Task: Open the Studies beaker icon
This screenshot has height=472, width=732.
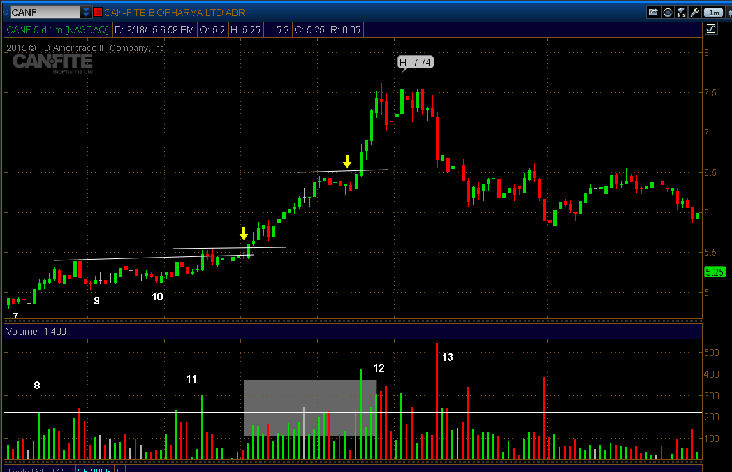Action: pyautogui.click(x=681, y=13)
